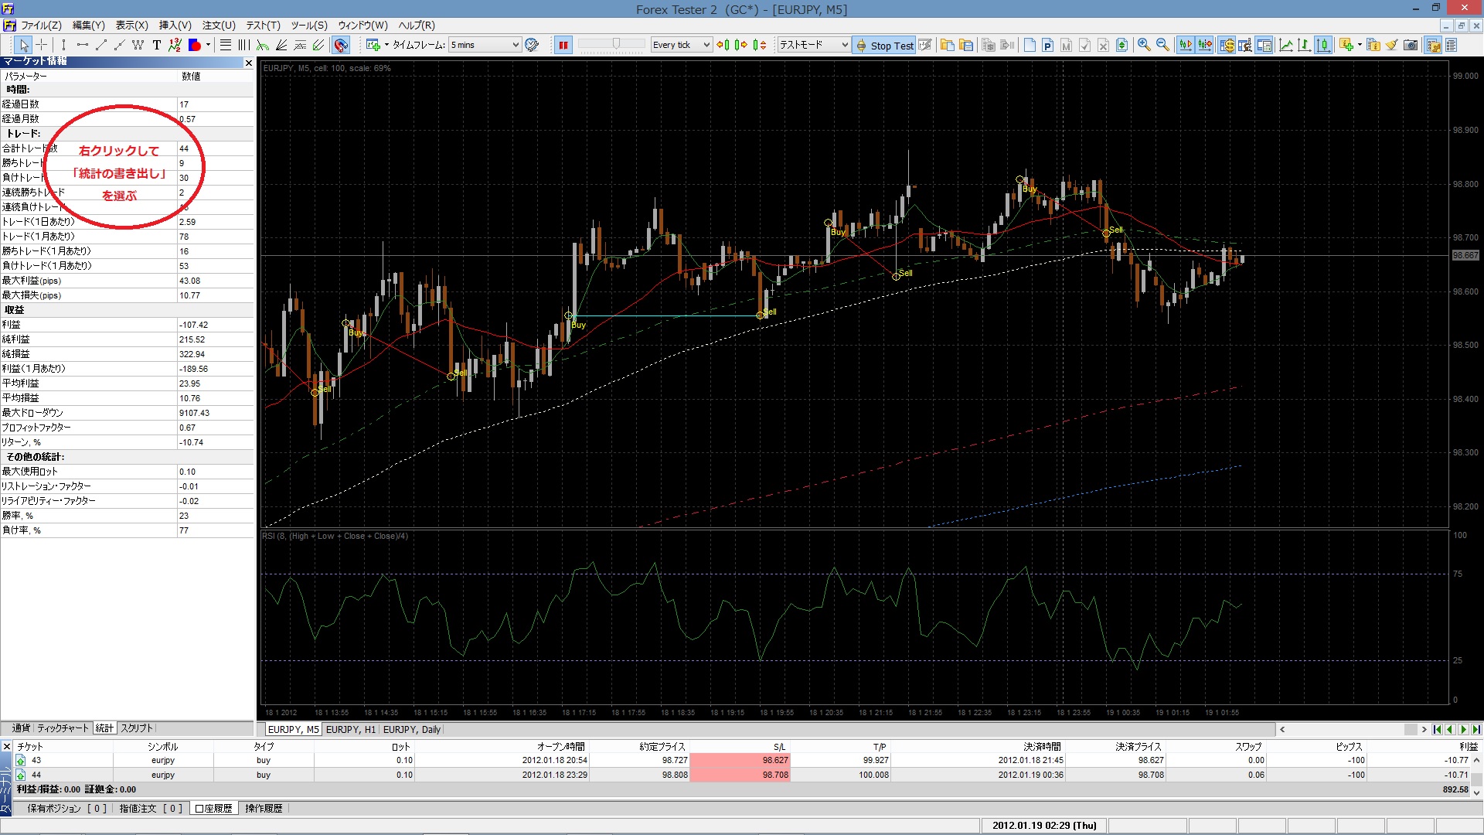1484x835 pixels.
Task: Select the text label tool
Action: (157, 45)
